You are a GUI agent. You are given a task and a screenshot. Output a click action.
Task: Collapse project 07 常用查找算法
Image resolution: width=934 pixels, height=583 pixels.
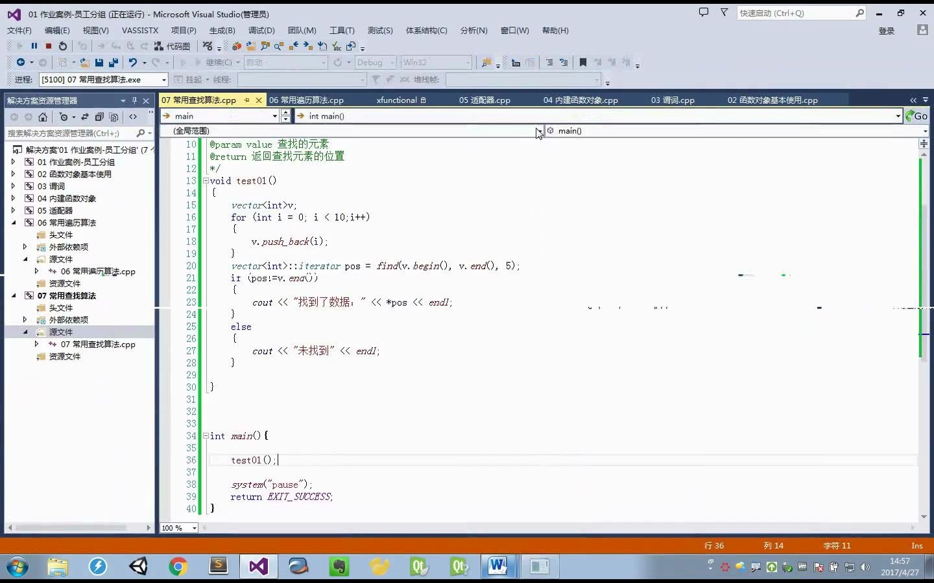click(14, 295)
